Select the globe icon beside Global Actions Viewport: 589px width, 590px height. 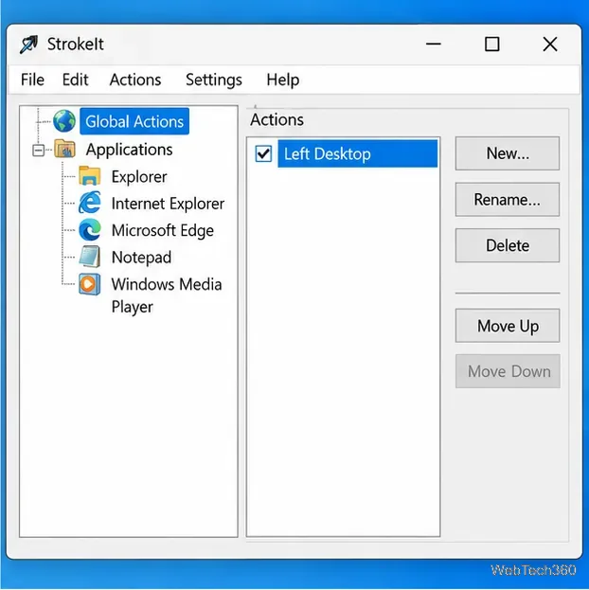click(x=64, y=121)
